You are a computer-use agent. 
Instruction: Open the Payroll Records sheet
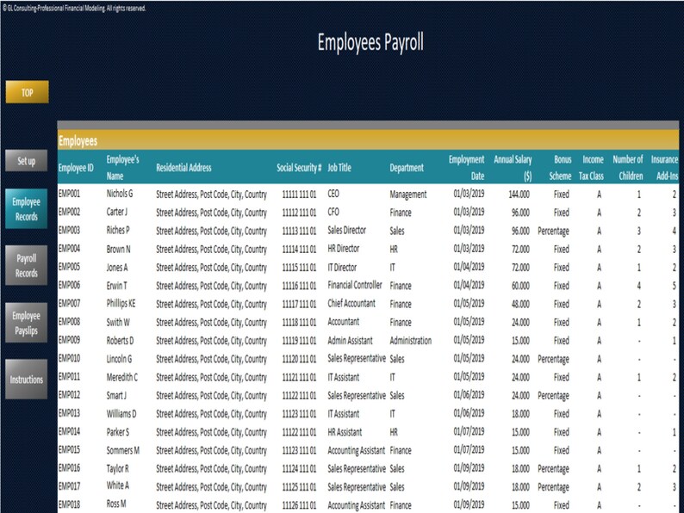[26, 265]
